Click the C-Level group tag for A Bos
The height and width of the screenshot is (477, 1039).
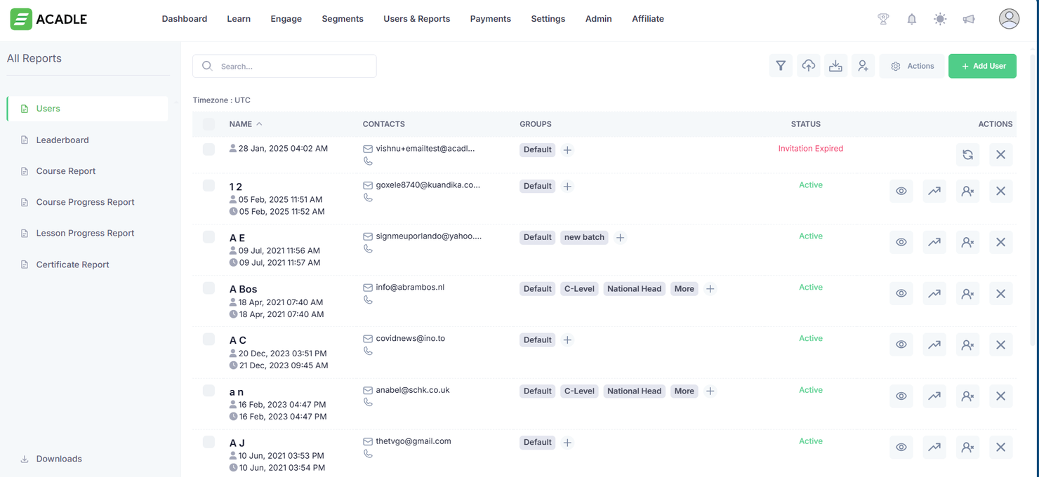pos(579,289)
